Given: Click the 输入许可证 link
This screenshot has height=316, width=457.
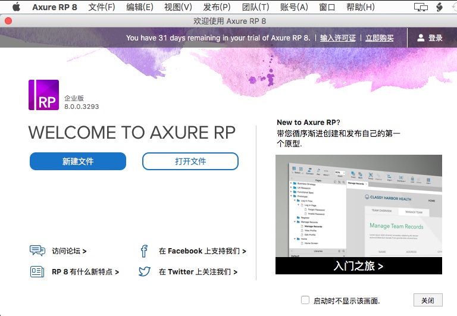Looking at the screenshot, I should coord(338,38).
